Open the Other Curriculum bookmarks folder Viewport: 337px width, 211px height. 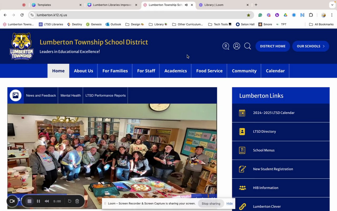pos(188,24)
